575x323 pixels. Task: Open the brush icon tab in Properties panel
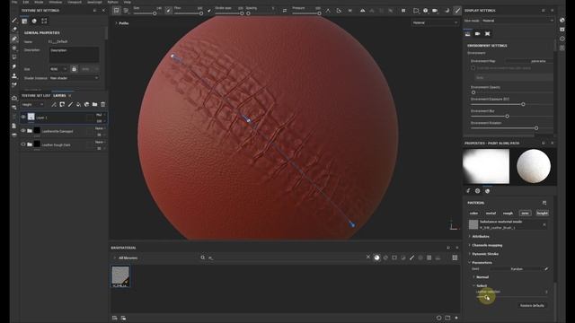[x=468, y=191]
